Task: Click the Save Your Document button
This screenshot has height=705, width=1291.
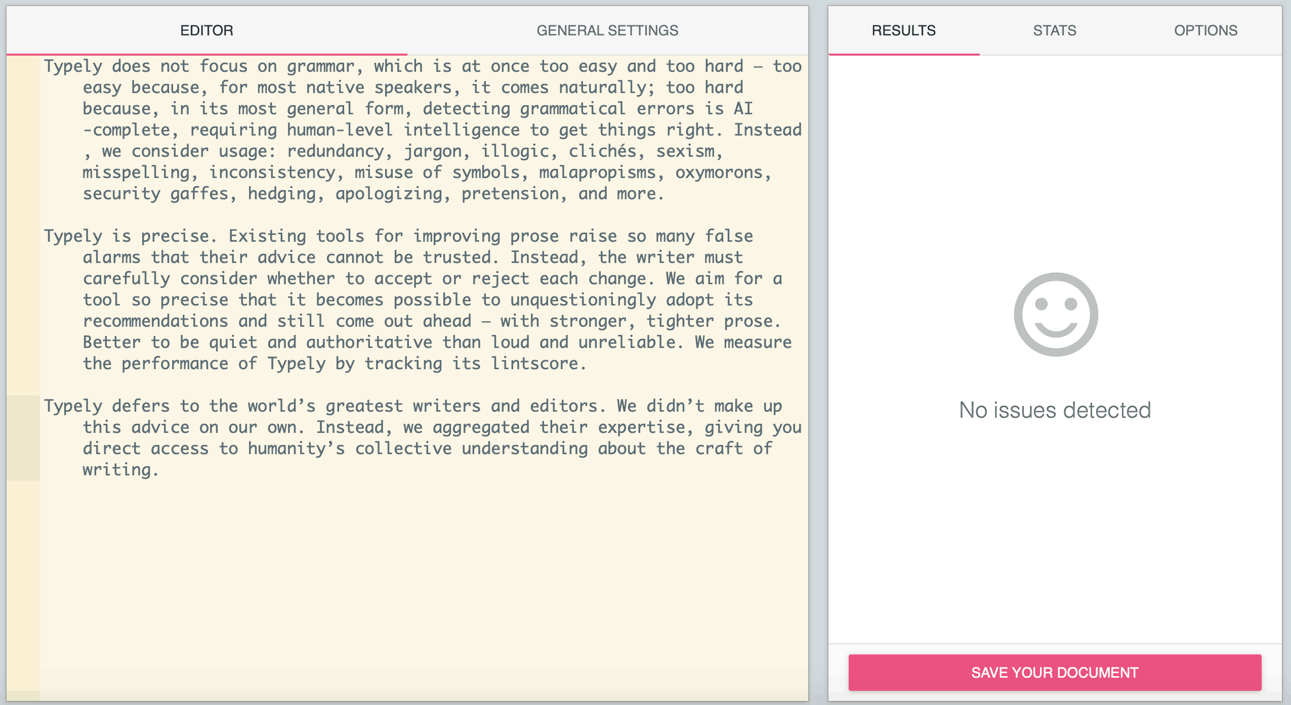Action: click(1054, 672)
